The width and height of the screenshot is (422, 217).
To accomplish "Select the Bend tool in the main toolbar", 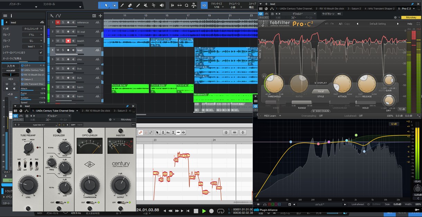I will tap(154, 5).
